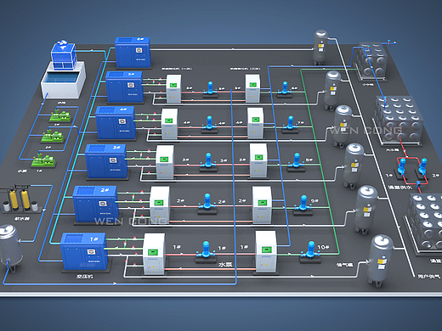The image size is (442, 331).
Task: Open left heat recovery cabinet 3#
Action: (x=165, y=162)
